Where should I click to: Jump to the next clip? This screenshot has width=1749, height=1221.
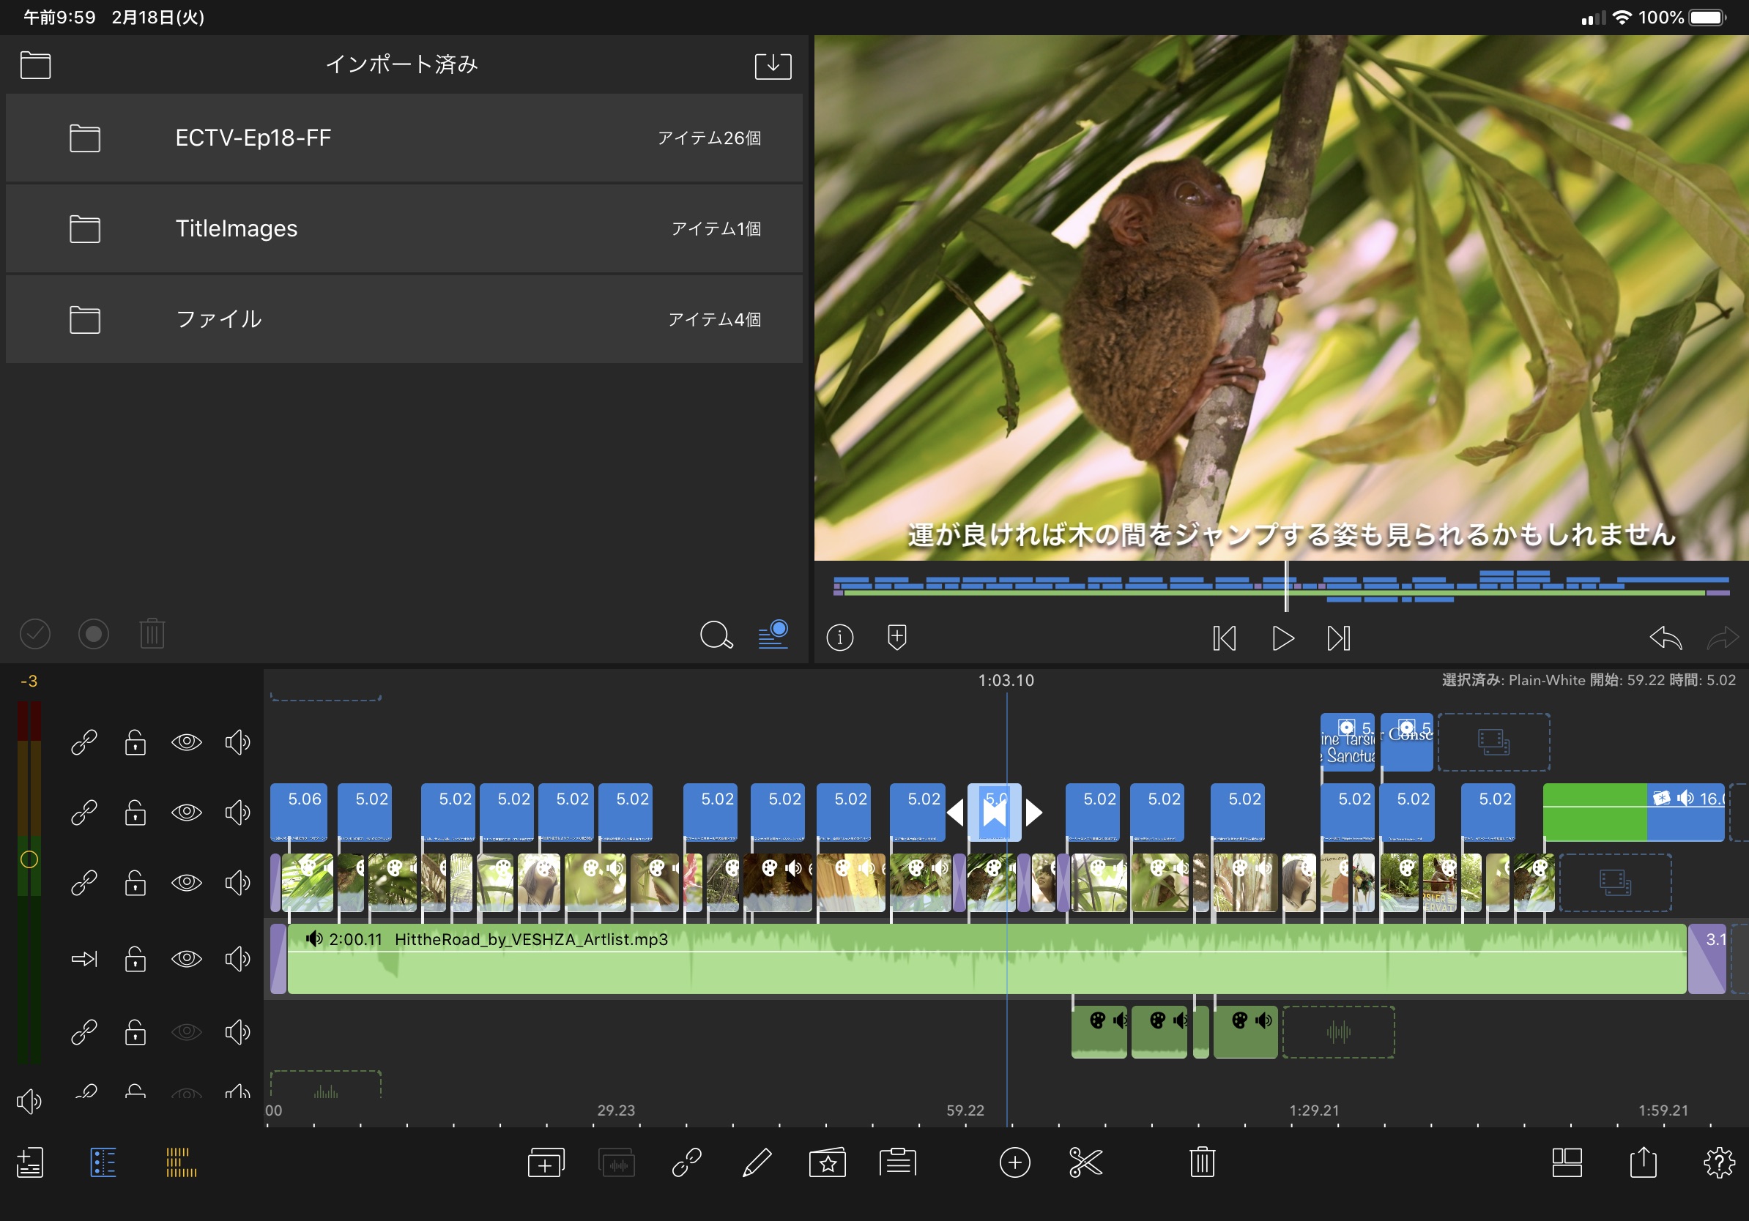pyautogui.click(x=1338, y=638)
